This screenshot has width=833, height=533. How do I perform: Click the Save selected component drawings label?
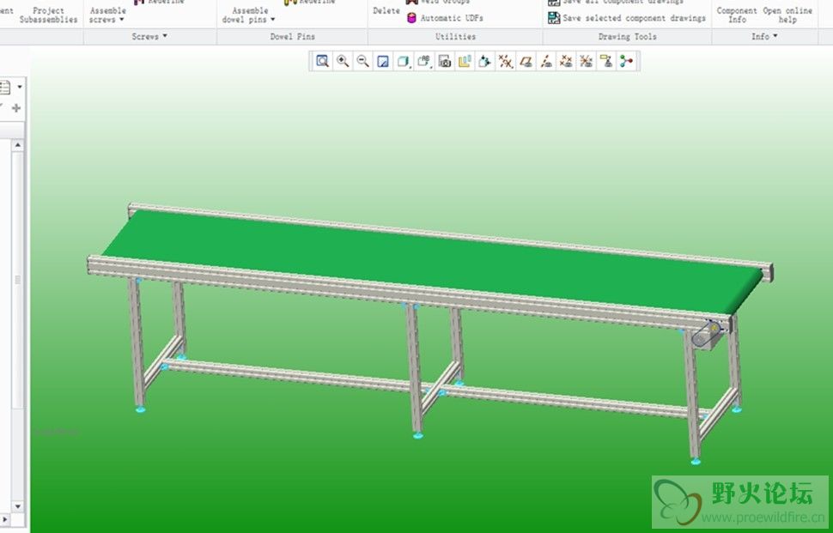(635, 18)
